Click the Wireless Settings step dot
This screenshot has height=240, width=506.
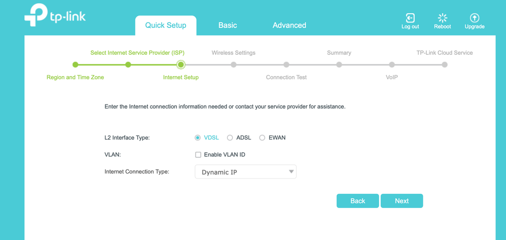coord(234,64)
